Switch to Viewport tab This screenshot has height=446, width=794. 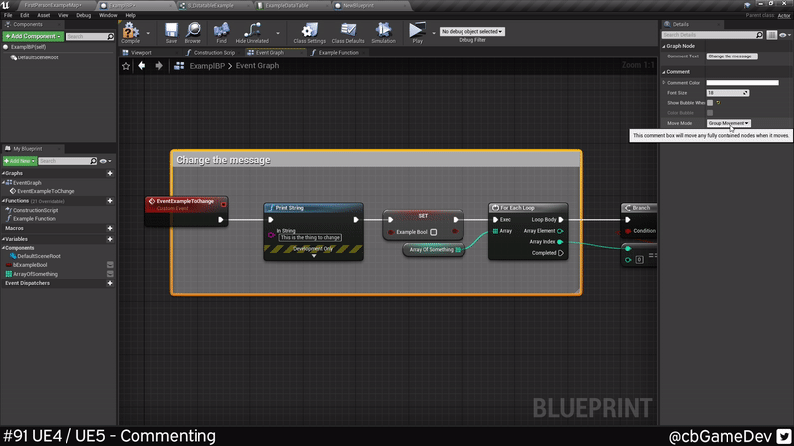[x=141, y=53]
